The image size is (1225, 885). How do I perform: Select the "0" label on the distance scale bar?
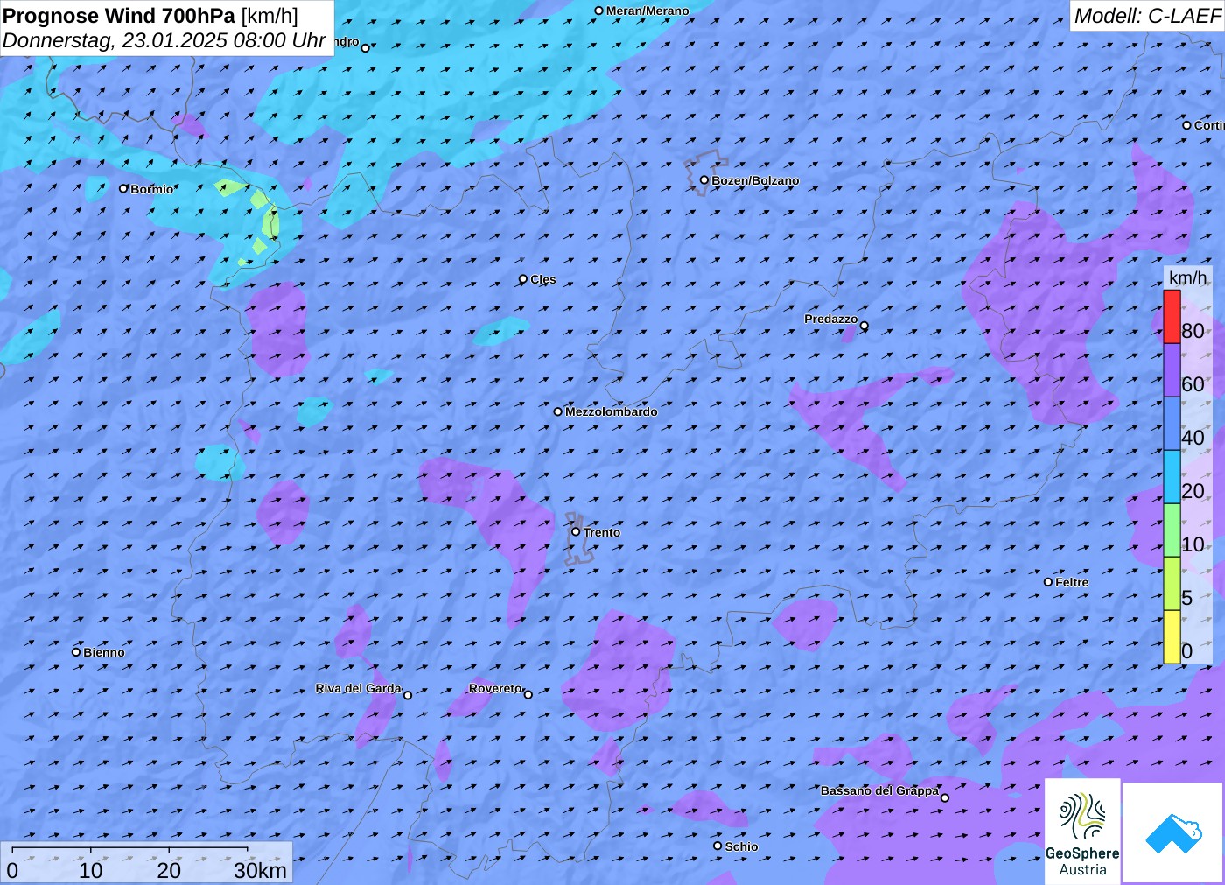click(x=12, y=870)
